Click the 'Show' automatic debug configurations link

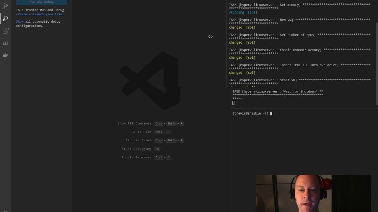click(20, 21)
